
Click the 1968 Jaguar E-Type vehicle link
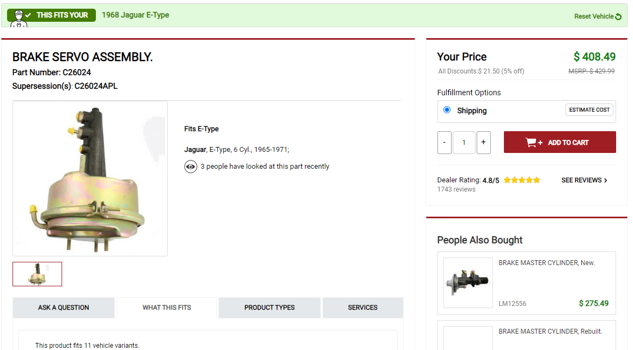click(136, 15)
